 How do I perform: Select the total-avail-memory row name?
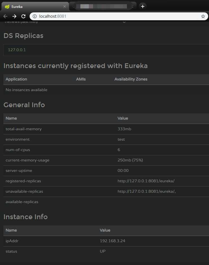[24, 129]
